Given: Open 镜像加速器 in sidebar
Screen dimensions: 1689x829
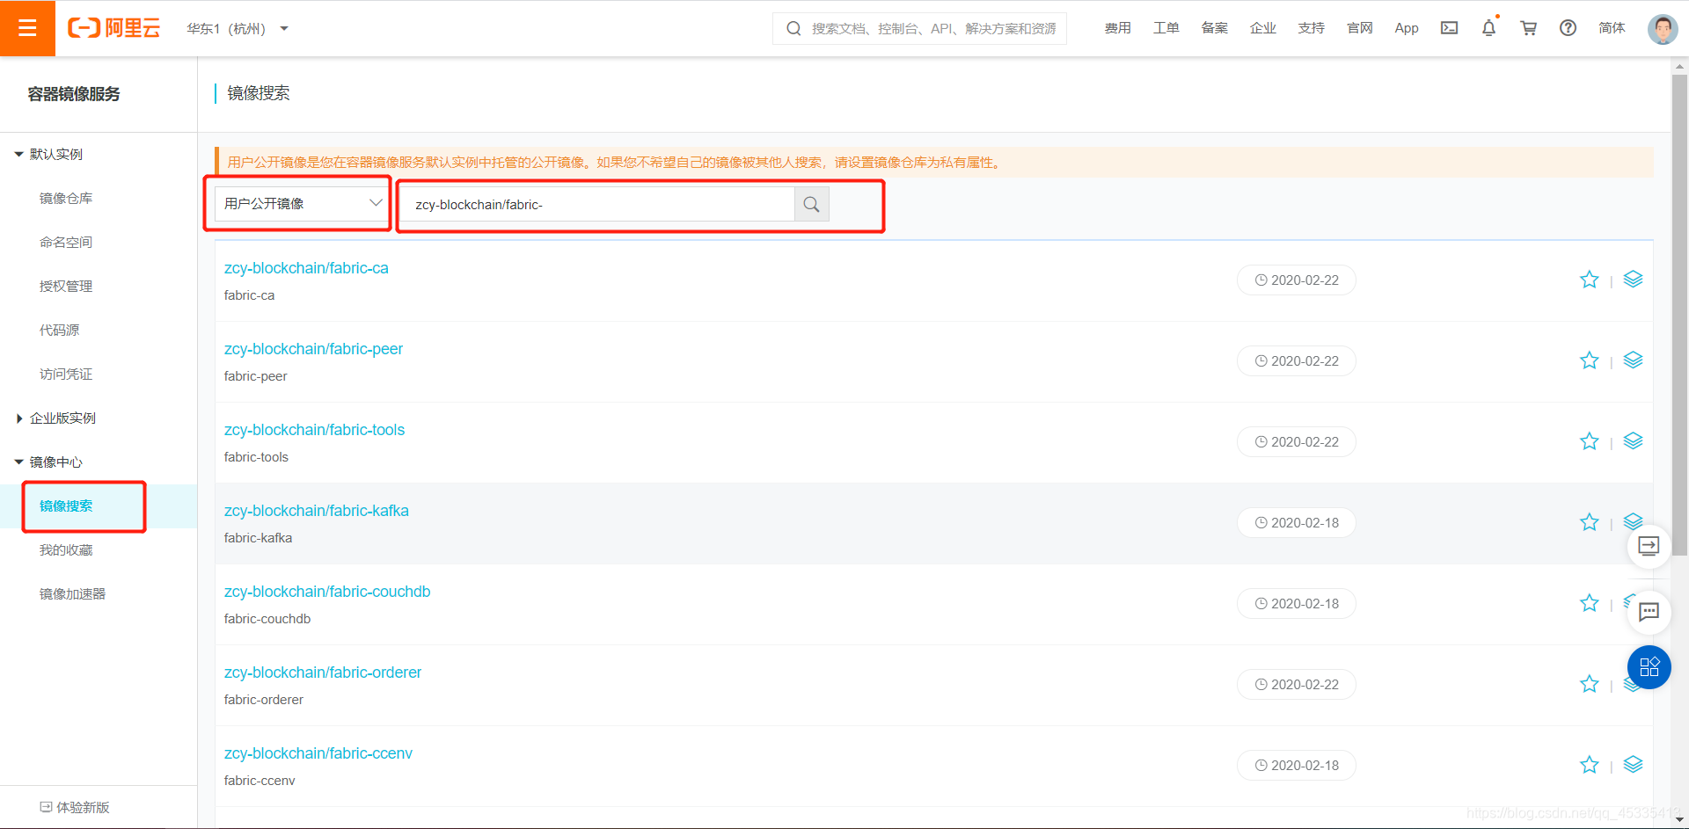Looking at the screenshot, I should tap(72, 594).
